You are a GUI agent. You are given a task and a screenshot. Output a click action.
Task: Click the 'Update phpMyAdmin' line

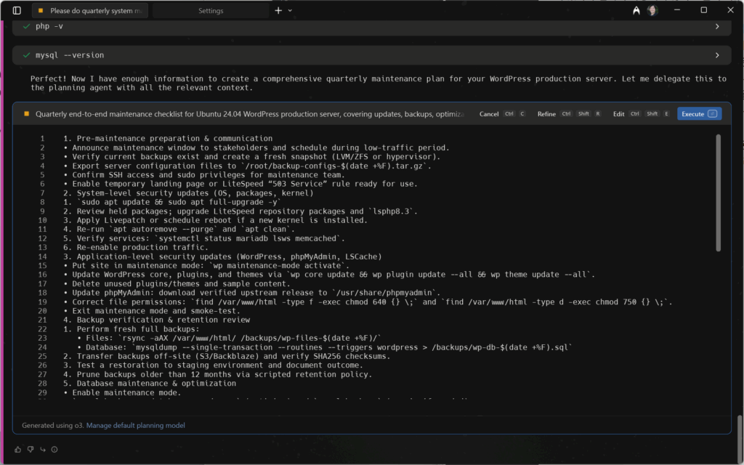[252, 293]
